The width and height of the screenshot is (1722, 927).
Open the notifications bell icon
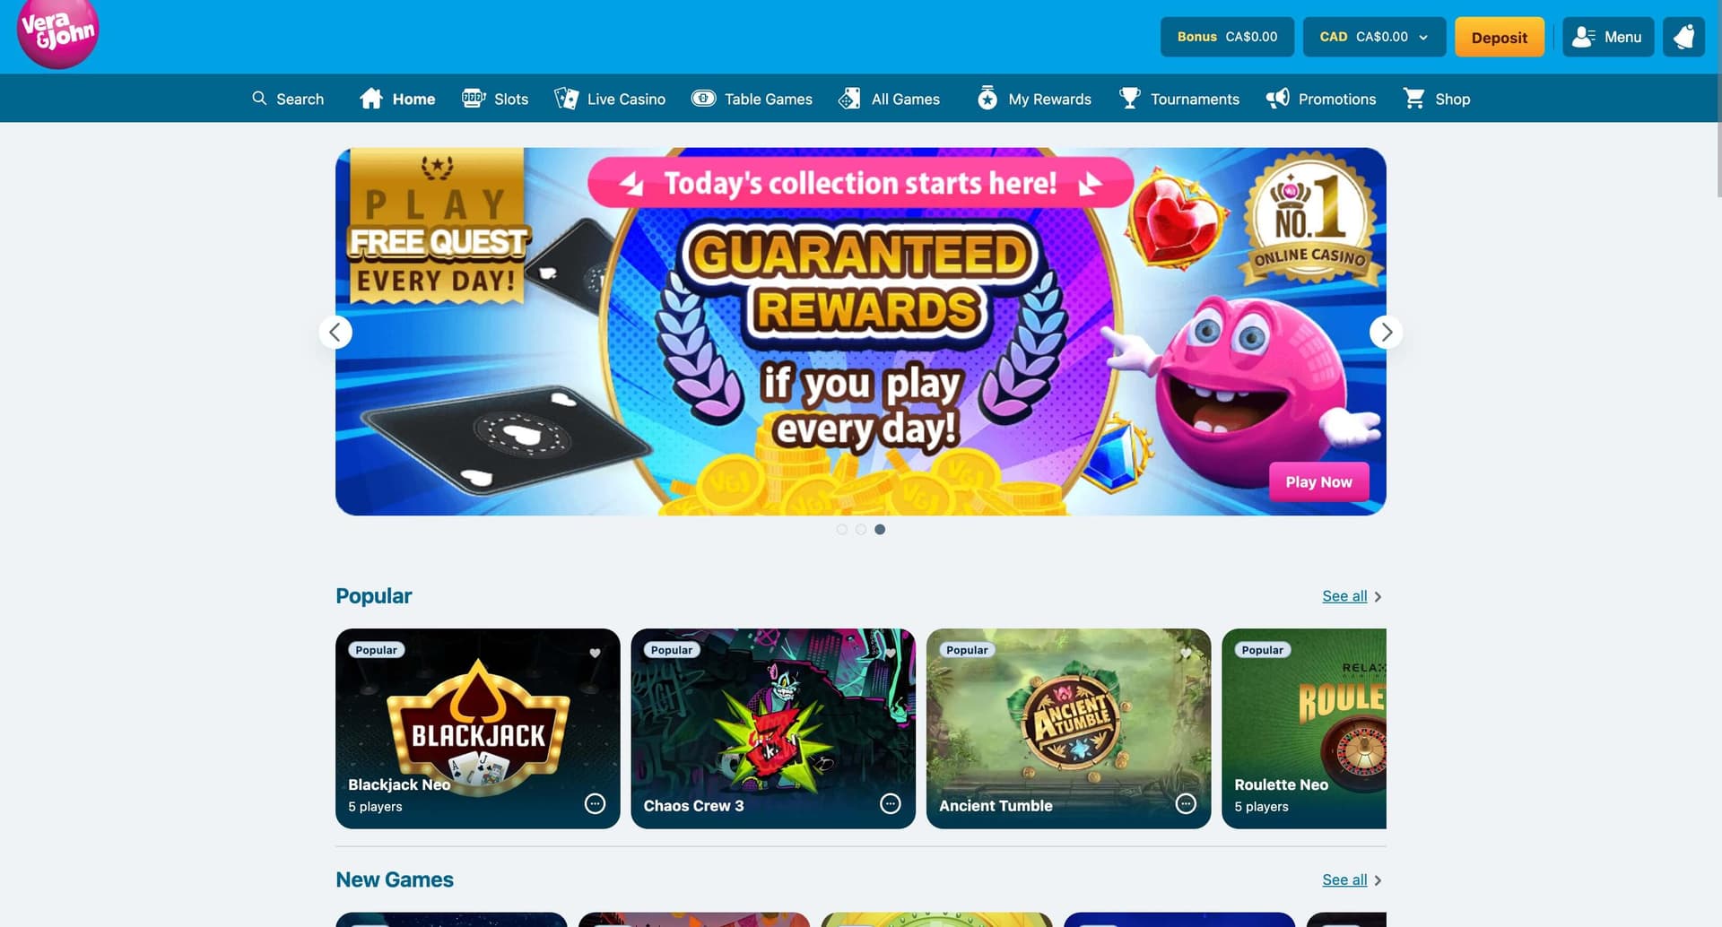pos(1683,37)
